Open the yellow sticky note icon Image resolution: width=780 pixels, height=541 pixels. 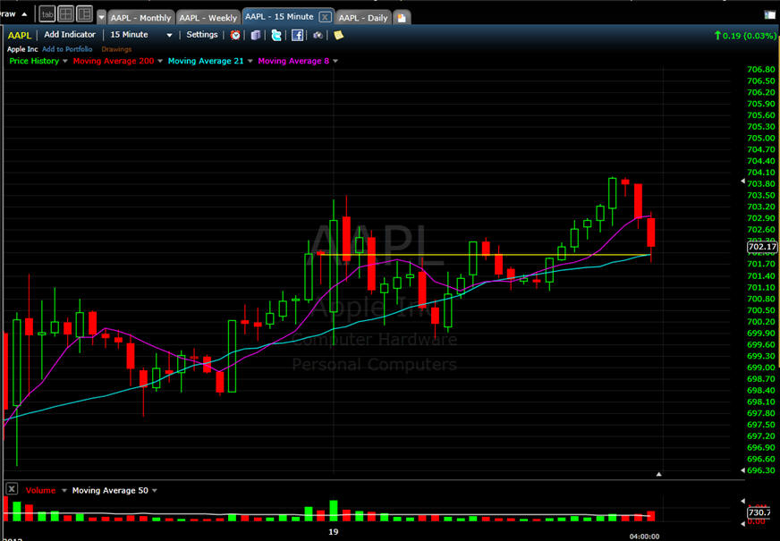pyautogui.click(x=338, y=35)
